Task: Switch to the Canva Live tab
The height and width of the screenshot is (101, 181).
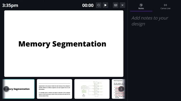Action: [x=165, y=7]
